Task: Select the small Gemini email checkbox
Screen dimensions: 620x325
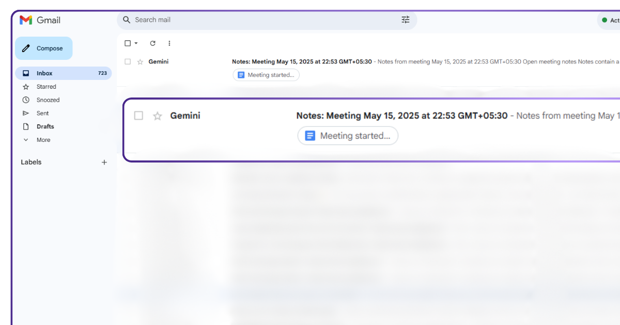Action: (x=128, y=62)
